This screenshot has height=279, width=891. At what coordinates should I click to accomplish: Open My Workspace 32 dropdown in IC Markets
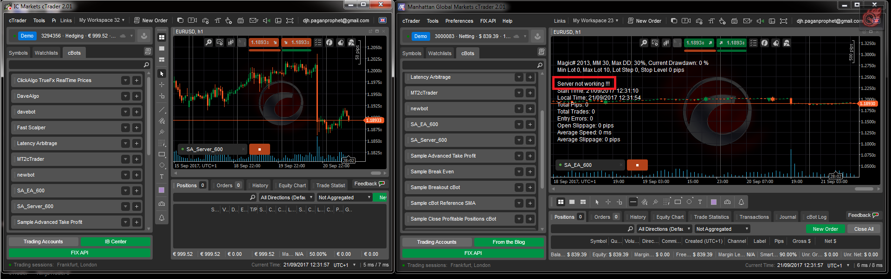click(102, 20)
